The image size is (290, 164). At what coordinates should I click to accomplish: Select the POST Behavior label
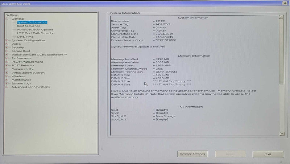tap(23, 65)
